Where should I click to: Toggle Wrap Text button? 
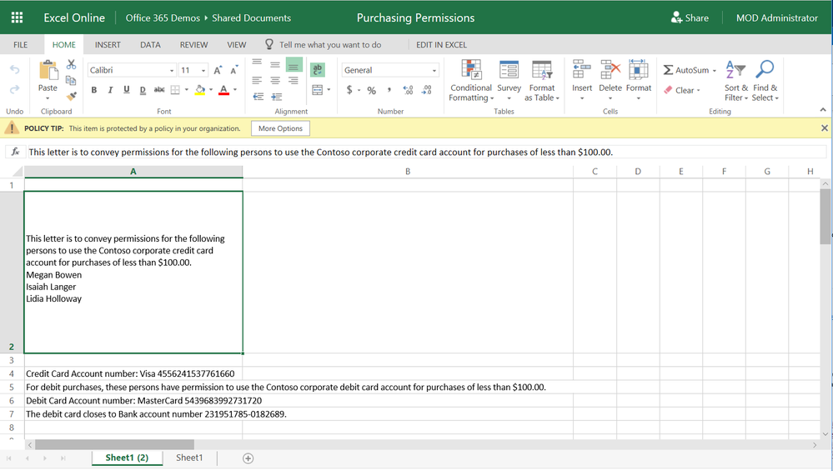click(318, 70)
